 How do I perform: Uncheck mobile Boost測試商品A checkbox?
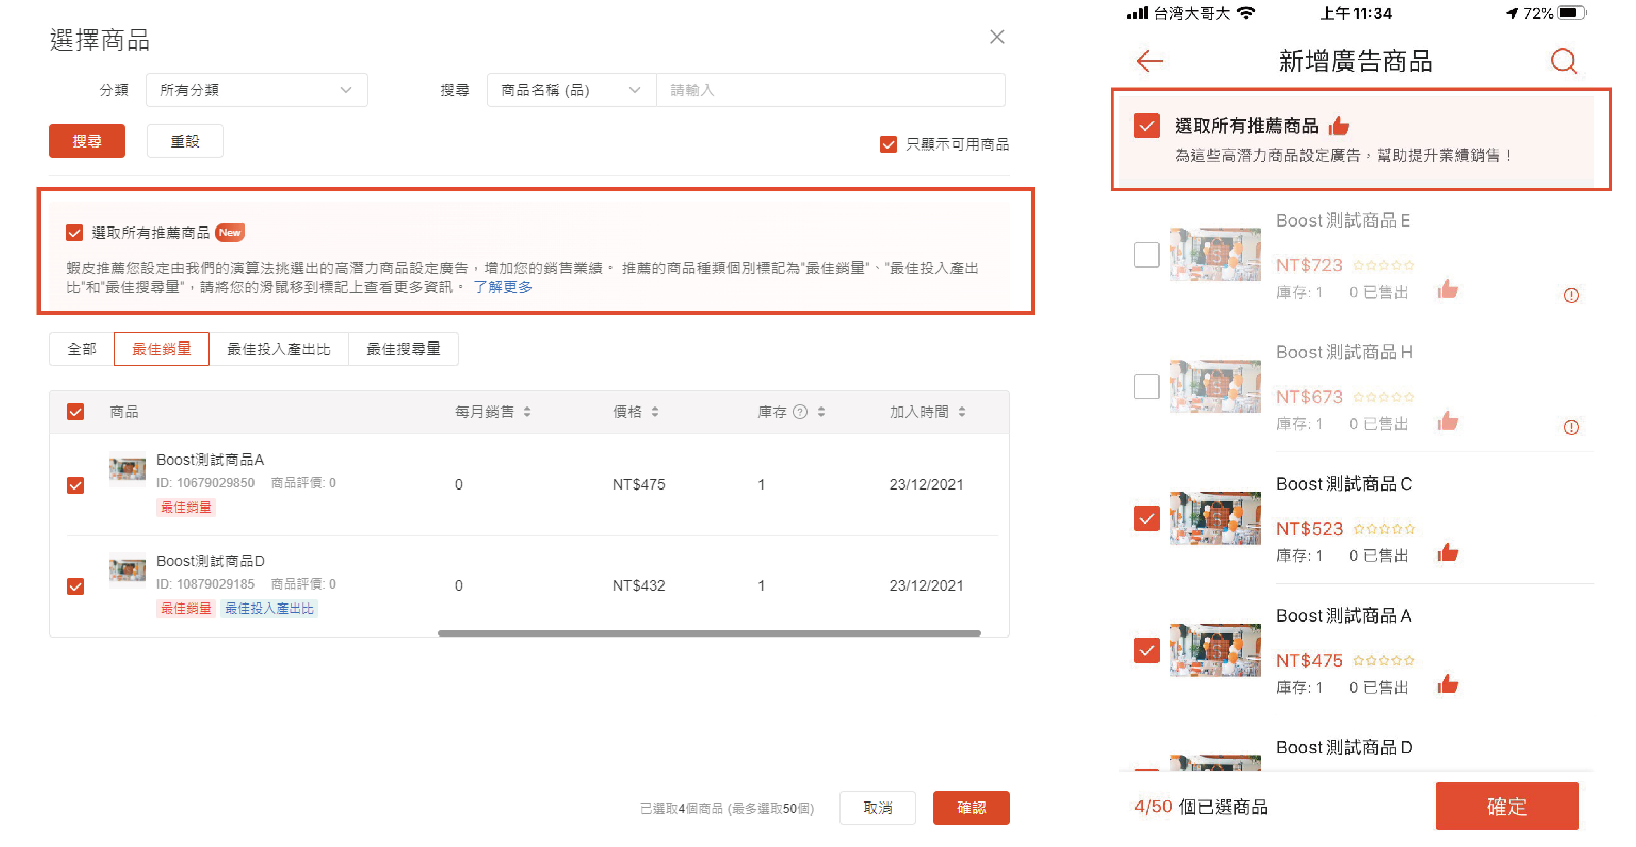tap(1146, 650)
